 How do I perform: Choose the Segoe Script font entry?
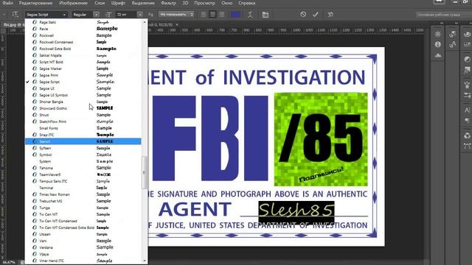click(x=83, y=82)
